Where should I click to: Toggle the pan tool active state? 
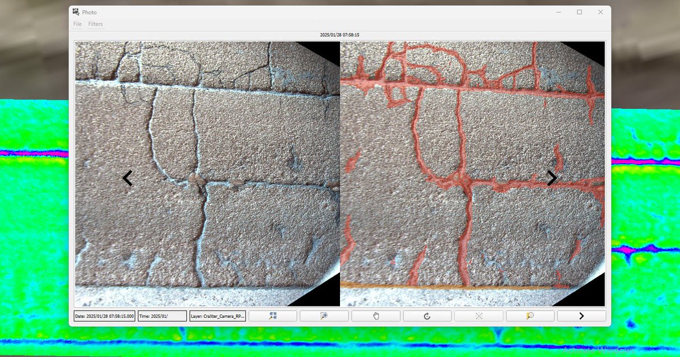[376, 316]
